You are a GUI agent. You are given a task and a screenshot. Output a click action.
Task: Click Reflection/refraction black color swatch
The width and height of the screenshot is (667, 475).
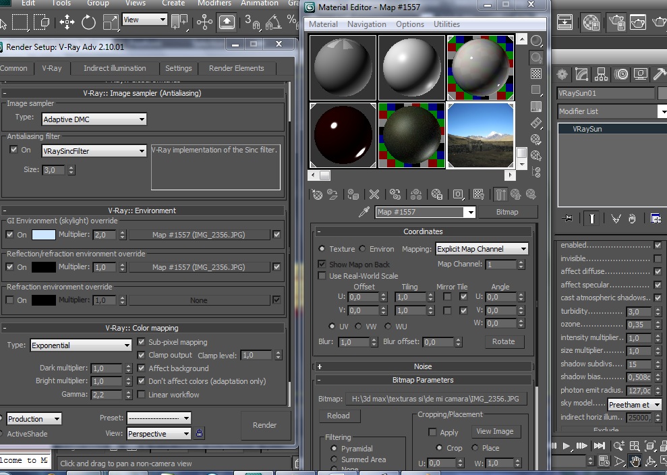(44, 267)
